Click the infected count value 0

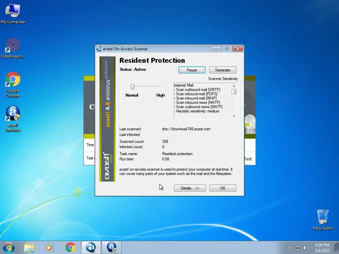click(163, 147)
